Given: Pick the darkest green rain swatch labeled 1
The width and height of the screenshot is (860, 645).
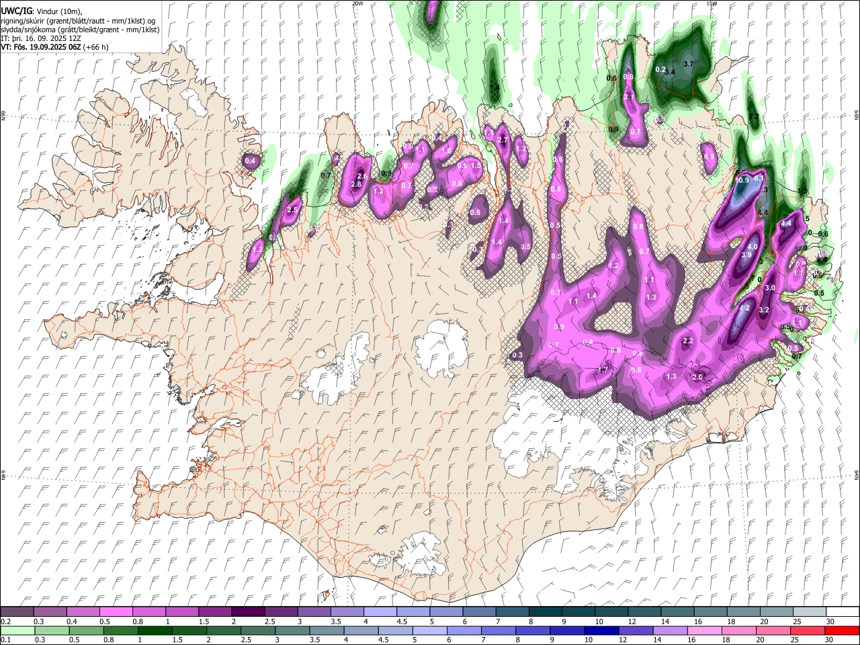Looking at the screenshot, I should 155,630.
